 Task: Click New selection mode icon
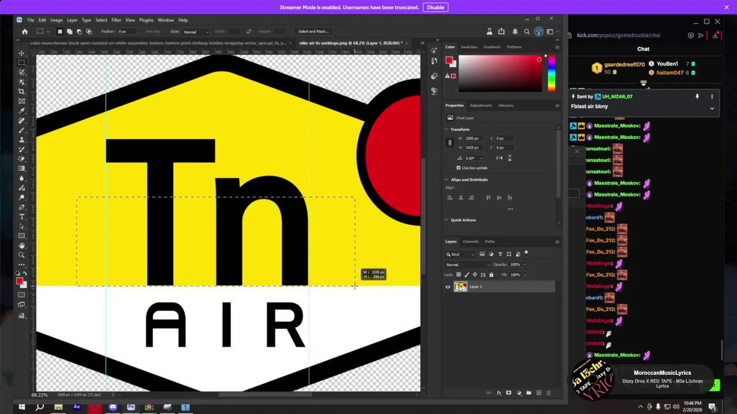pyautogui.click(x=60, y=32)
